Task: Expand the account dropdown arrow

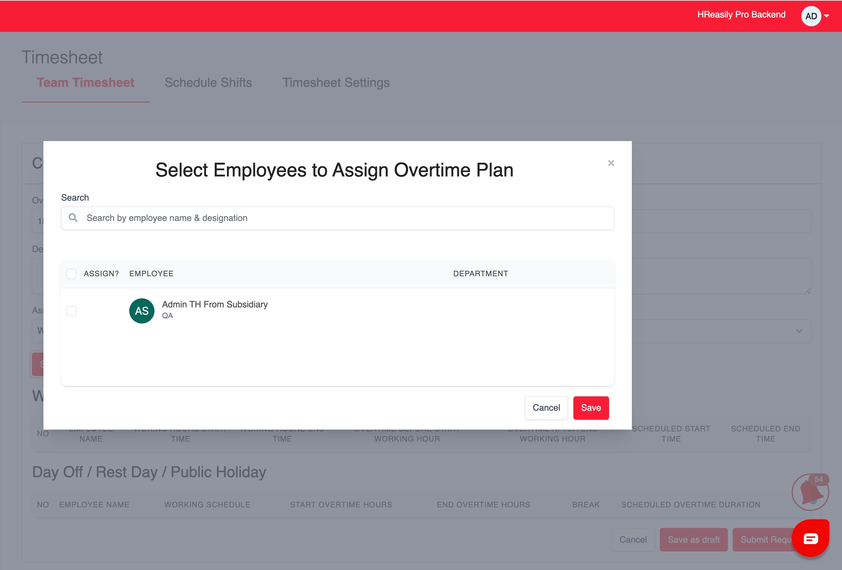Action: [x=827, y=16]
